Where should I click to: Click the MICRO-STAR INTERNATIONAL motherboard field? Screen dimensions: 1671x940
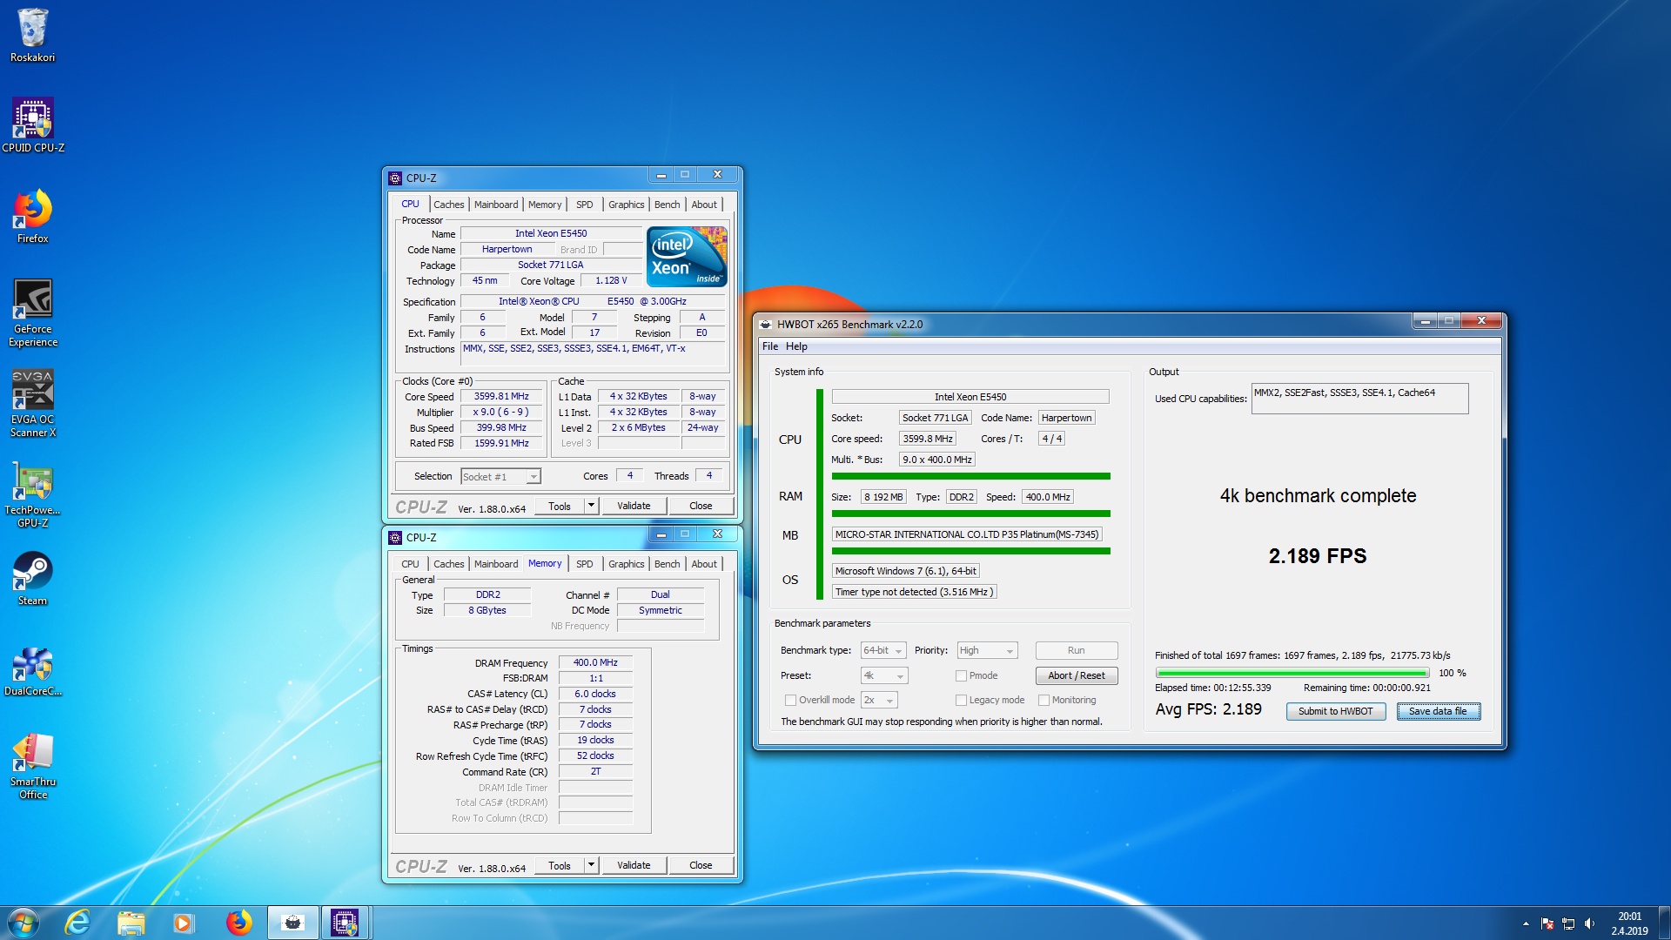[967, 534]
